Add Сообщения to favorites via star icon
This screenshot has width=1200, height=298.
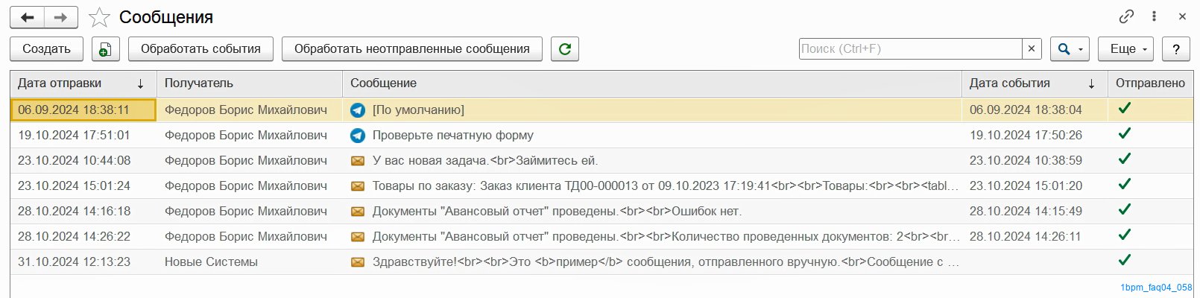(99, 17)
